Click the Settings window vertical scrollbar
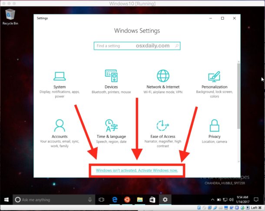Screen dimensions: 265x211 (x=238, y=96)
